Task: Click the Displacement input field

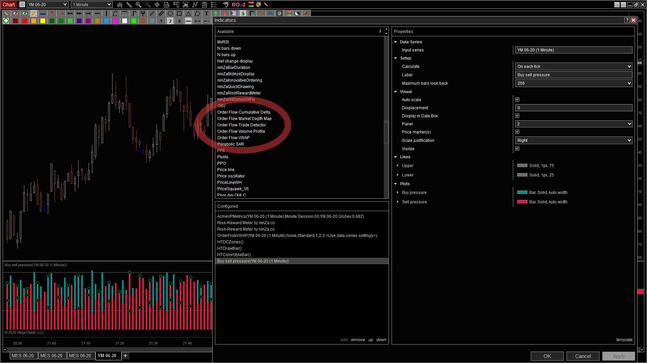Action: (574, 108)
